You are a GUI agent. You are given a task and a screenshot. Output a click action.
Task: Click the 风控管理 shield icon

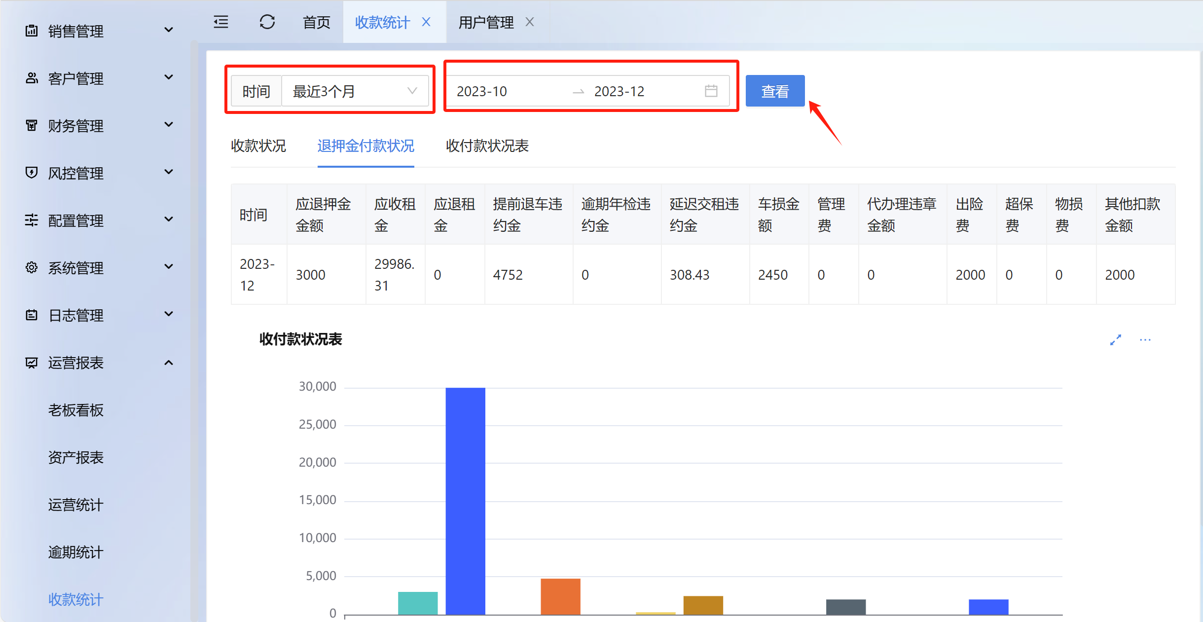[32, 173]
